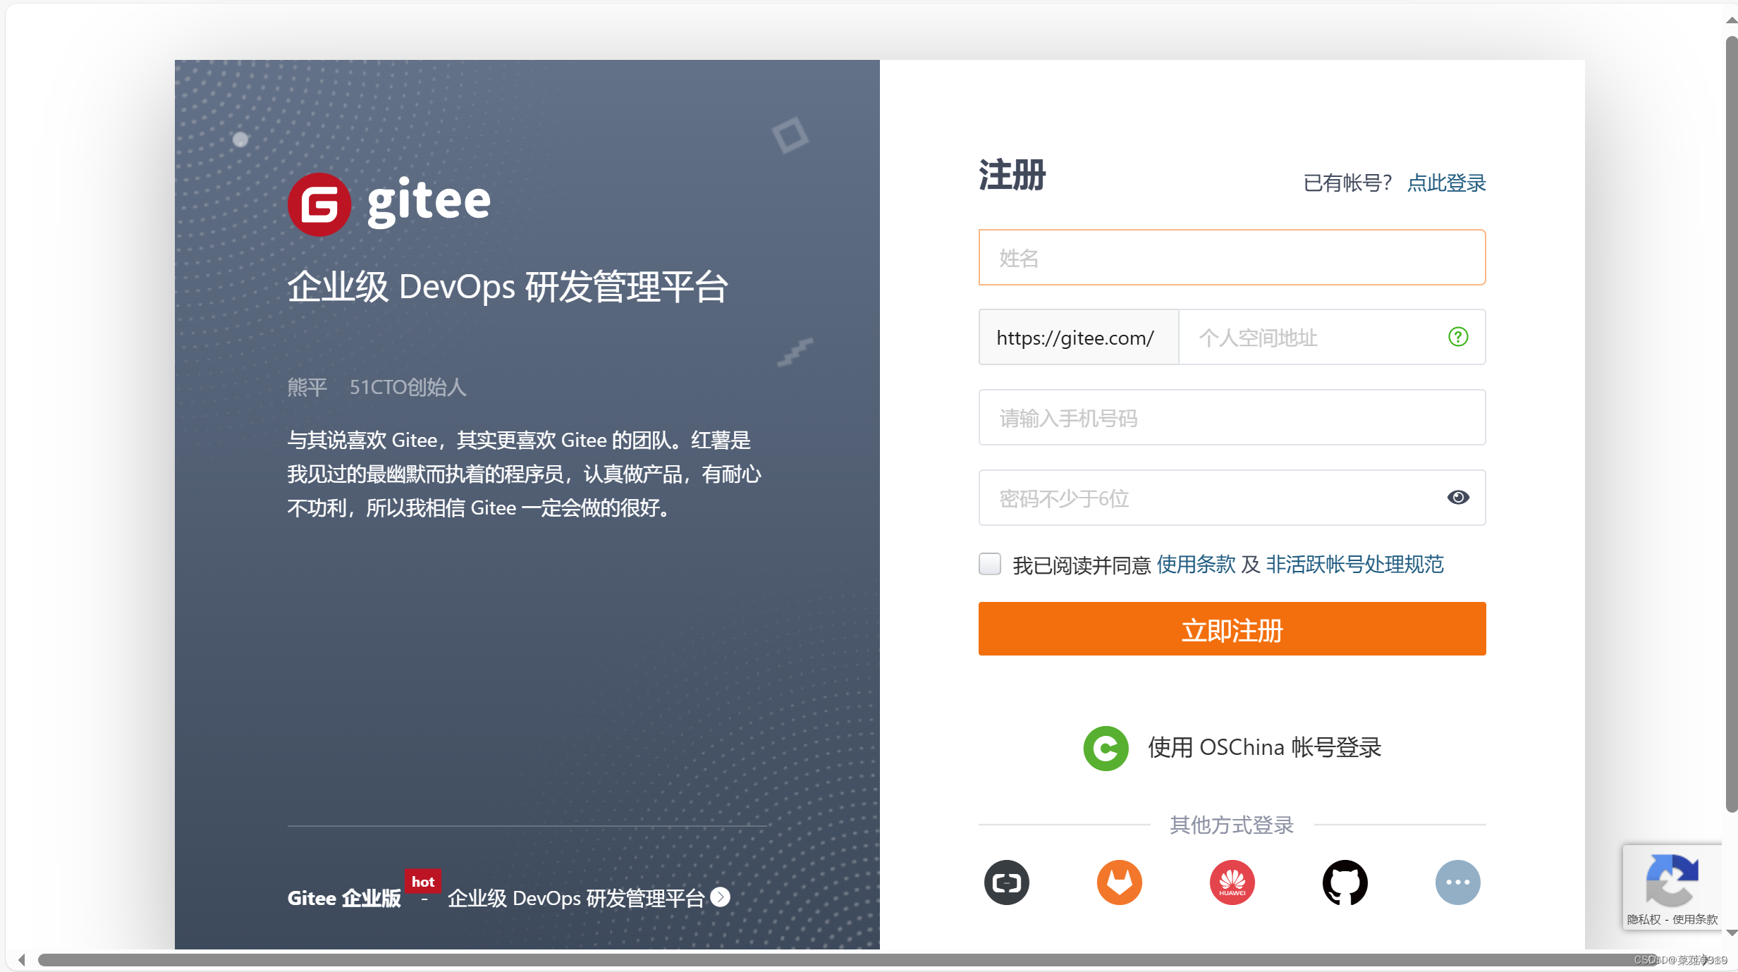Sign in with the CSDN icon

tap(1006, 882)
